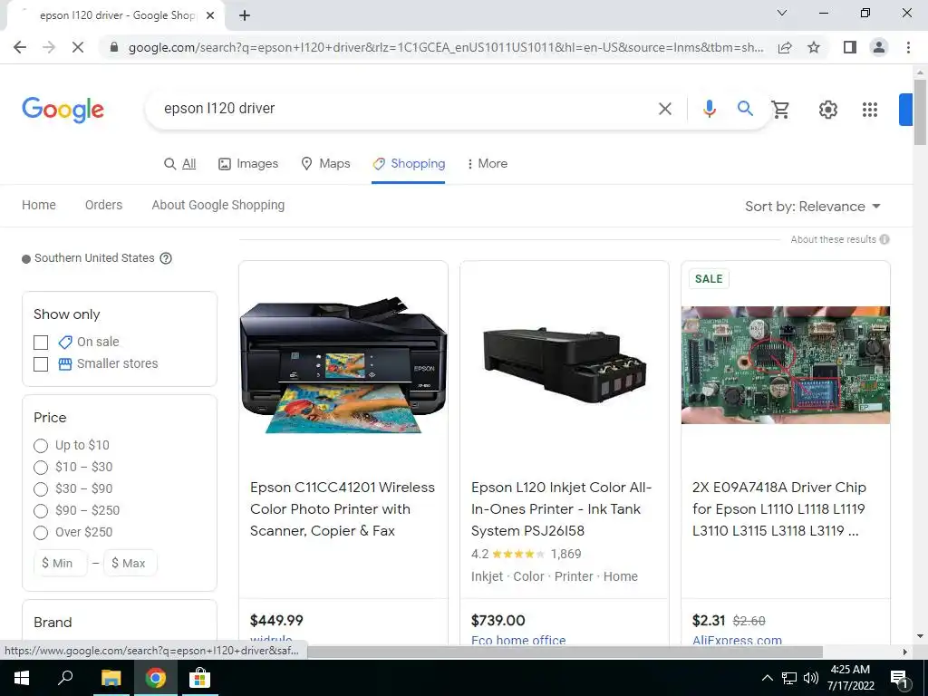
Task: Open Epson C11CC41201 Wireless printer listing
Action: click(x=343, y=509)
